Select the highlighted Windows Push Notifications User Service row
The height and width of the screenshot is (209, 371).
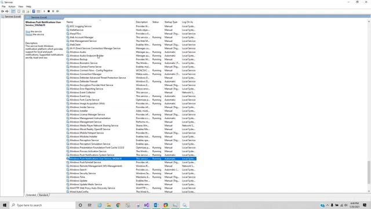[132, 158]
